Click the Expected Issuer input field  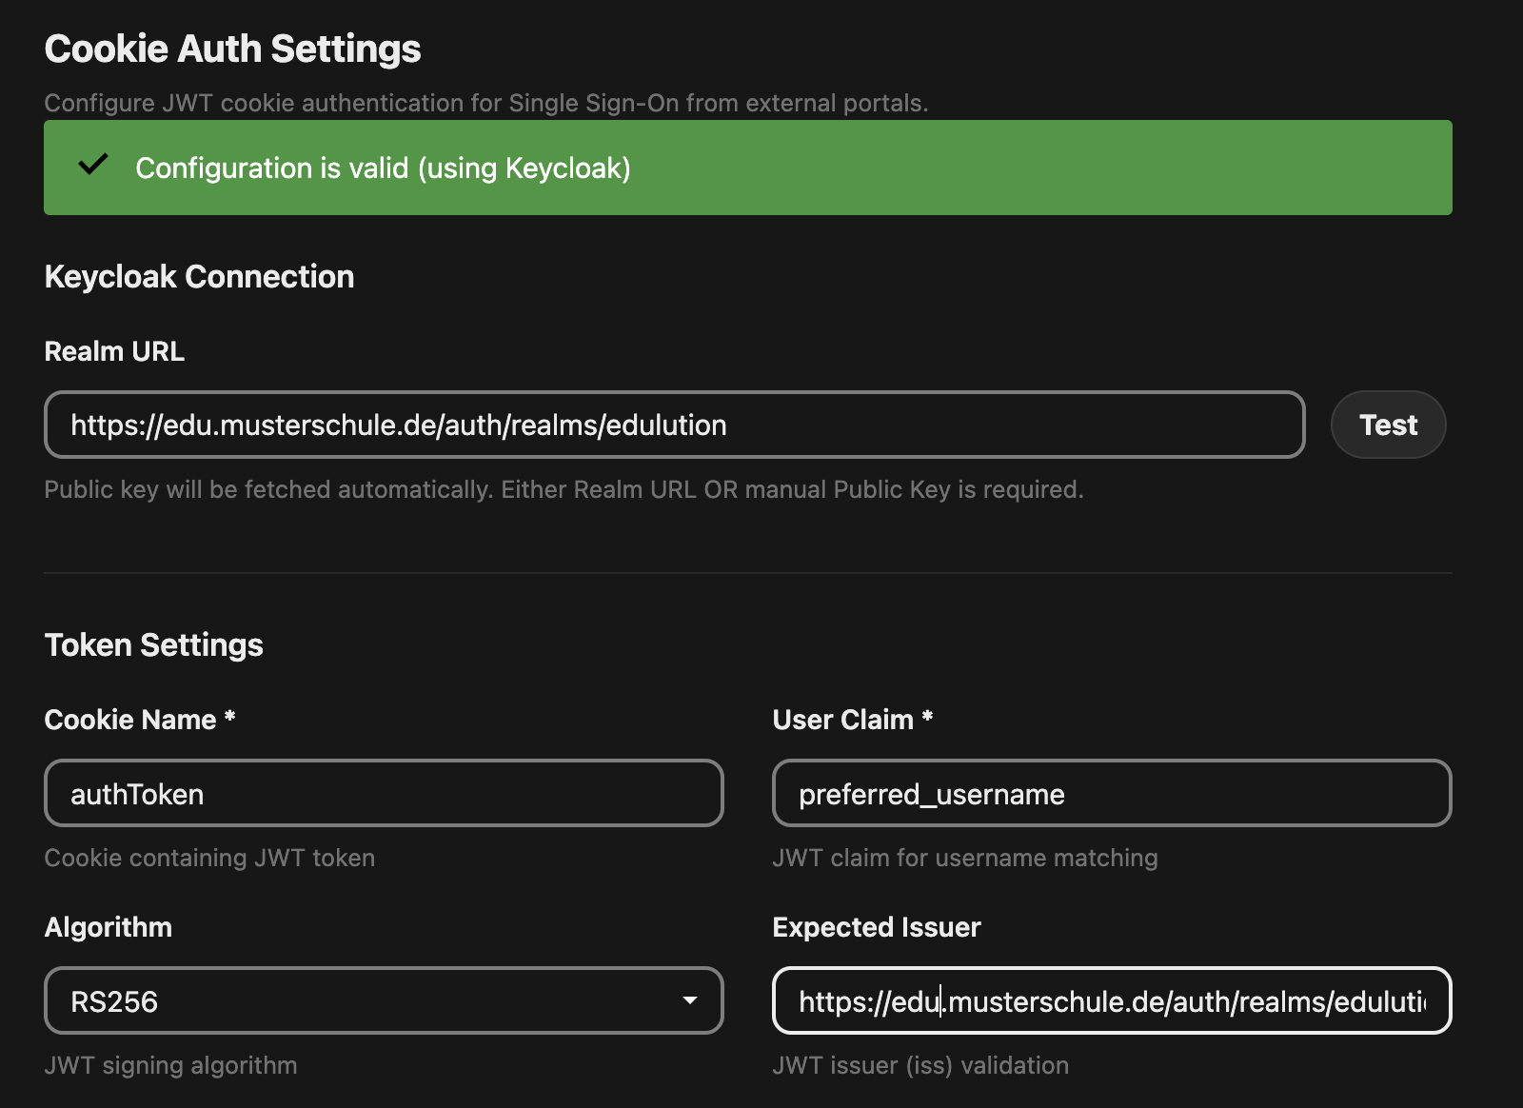coord(1112,1000)
